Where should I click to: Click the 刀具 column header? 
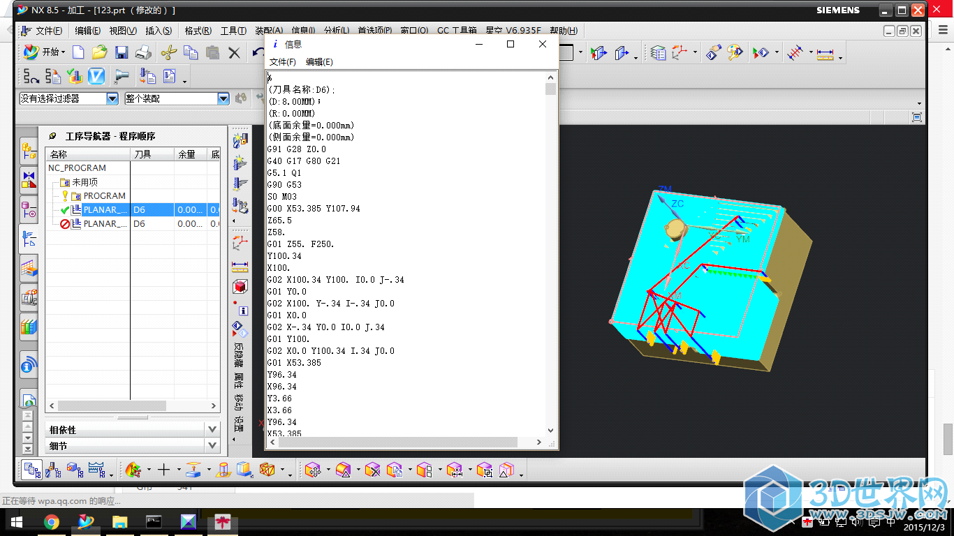[x=152, y=154]
